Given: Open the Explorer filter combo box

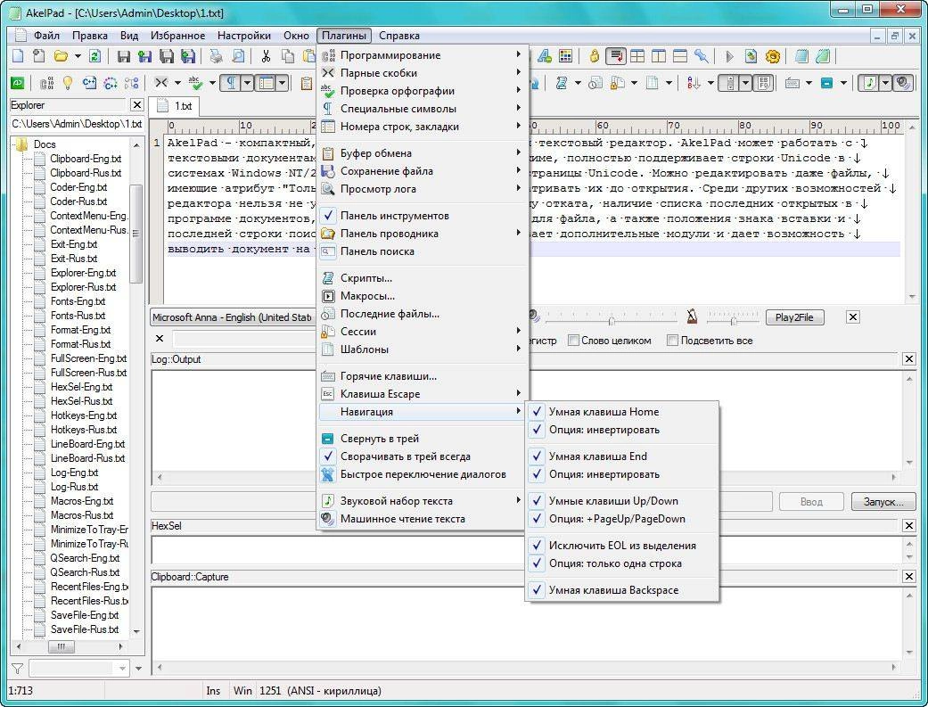Looking at the screenshot, I should 78,669.
